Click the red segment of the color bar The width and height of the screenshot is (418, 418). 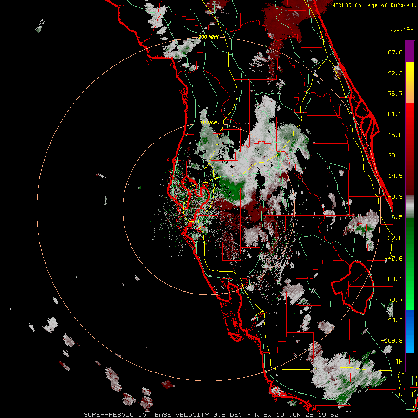click(x=410, y=149)
